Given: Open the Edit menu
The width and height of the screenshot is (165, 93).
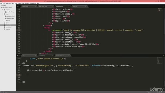Looking at the screenshot, I should pyautogui.click(x=4, y=3).
